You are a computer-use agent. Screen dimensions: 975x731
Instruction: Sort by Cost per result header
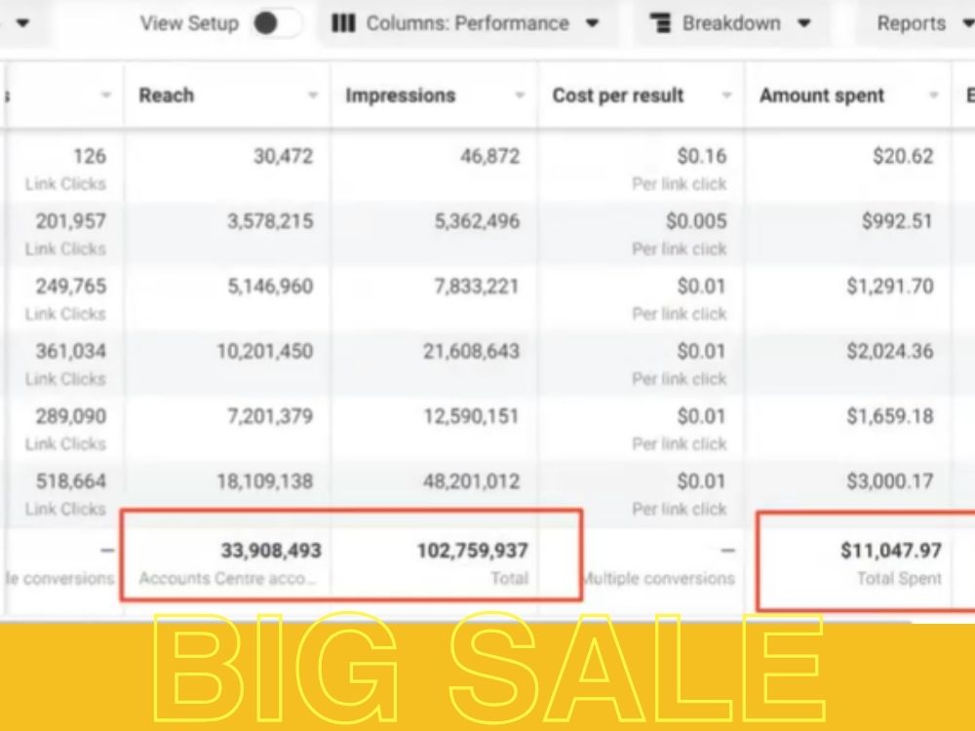click(x=618, y=96)
